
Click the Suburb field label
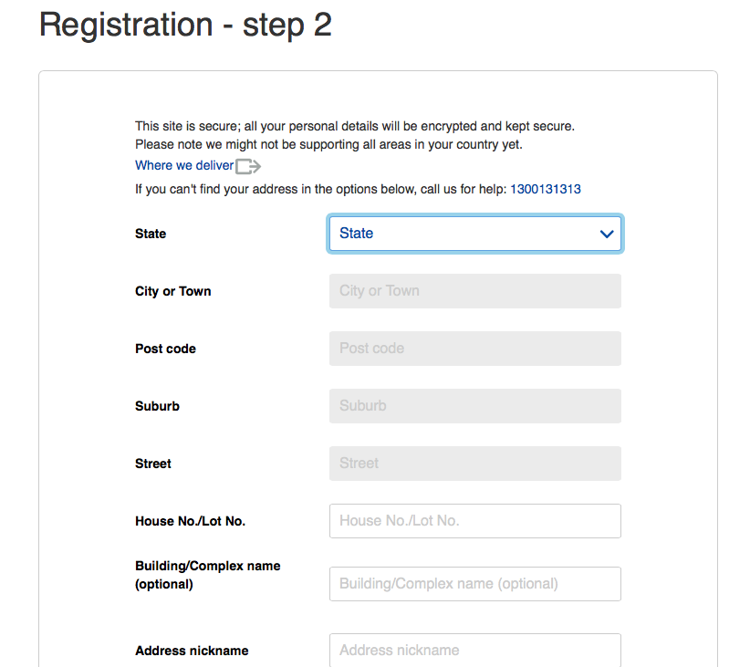coord(157,406)
